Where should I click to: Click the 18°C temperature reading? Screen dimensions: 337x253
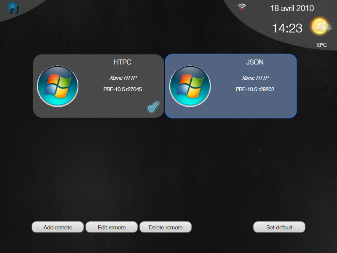pos(321,45)
